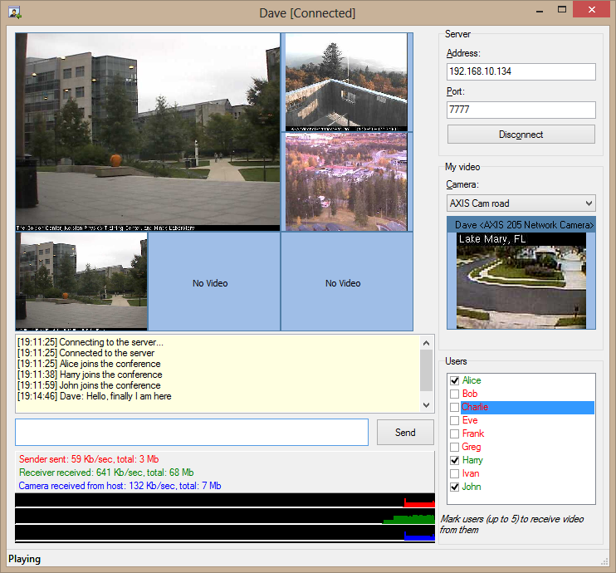616x573 pixels.
Task: Click the server Address field
Action: 521,71
